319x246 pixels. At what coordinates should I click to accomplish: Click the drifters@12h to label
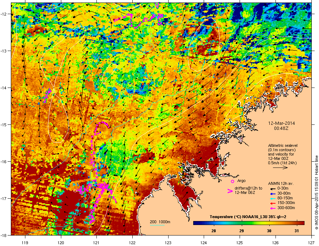pyautogui.click(x=248, y=188)
